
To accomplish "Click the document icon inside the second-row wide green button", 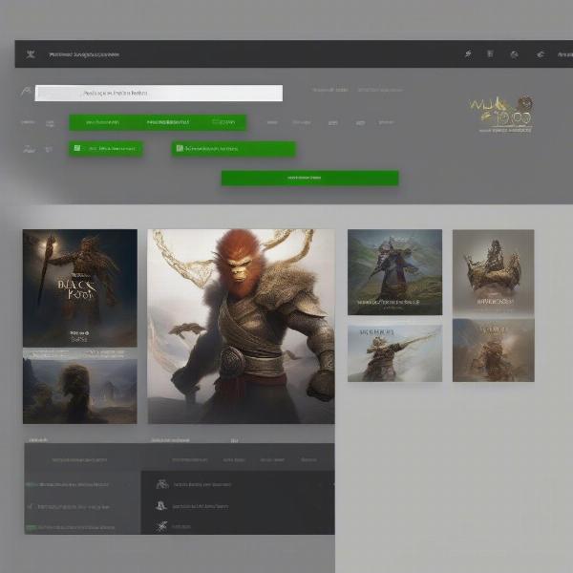I will click(x=180, y=148).
